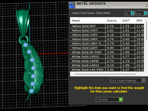
Task: Select the Yellow Gold:22KY row
Action: coord(107,48)
